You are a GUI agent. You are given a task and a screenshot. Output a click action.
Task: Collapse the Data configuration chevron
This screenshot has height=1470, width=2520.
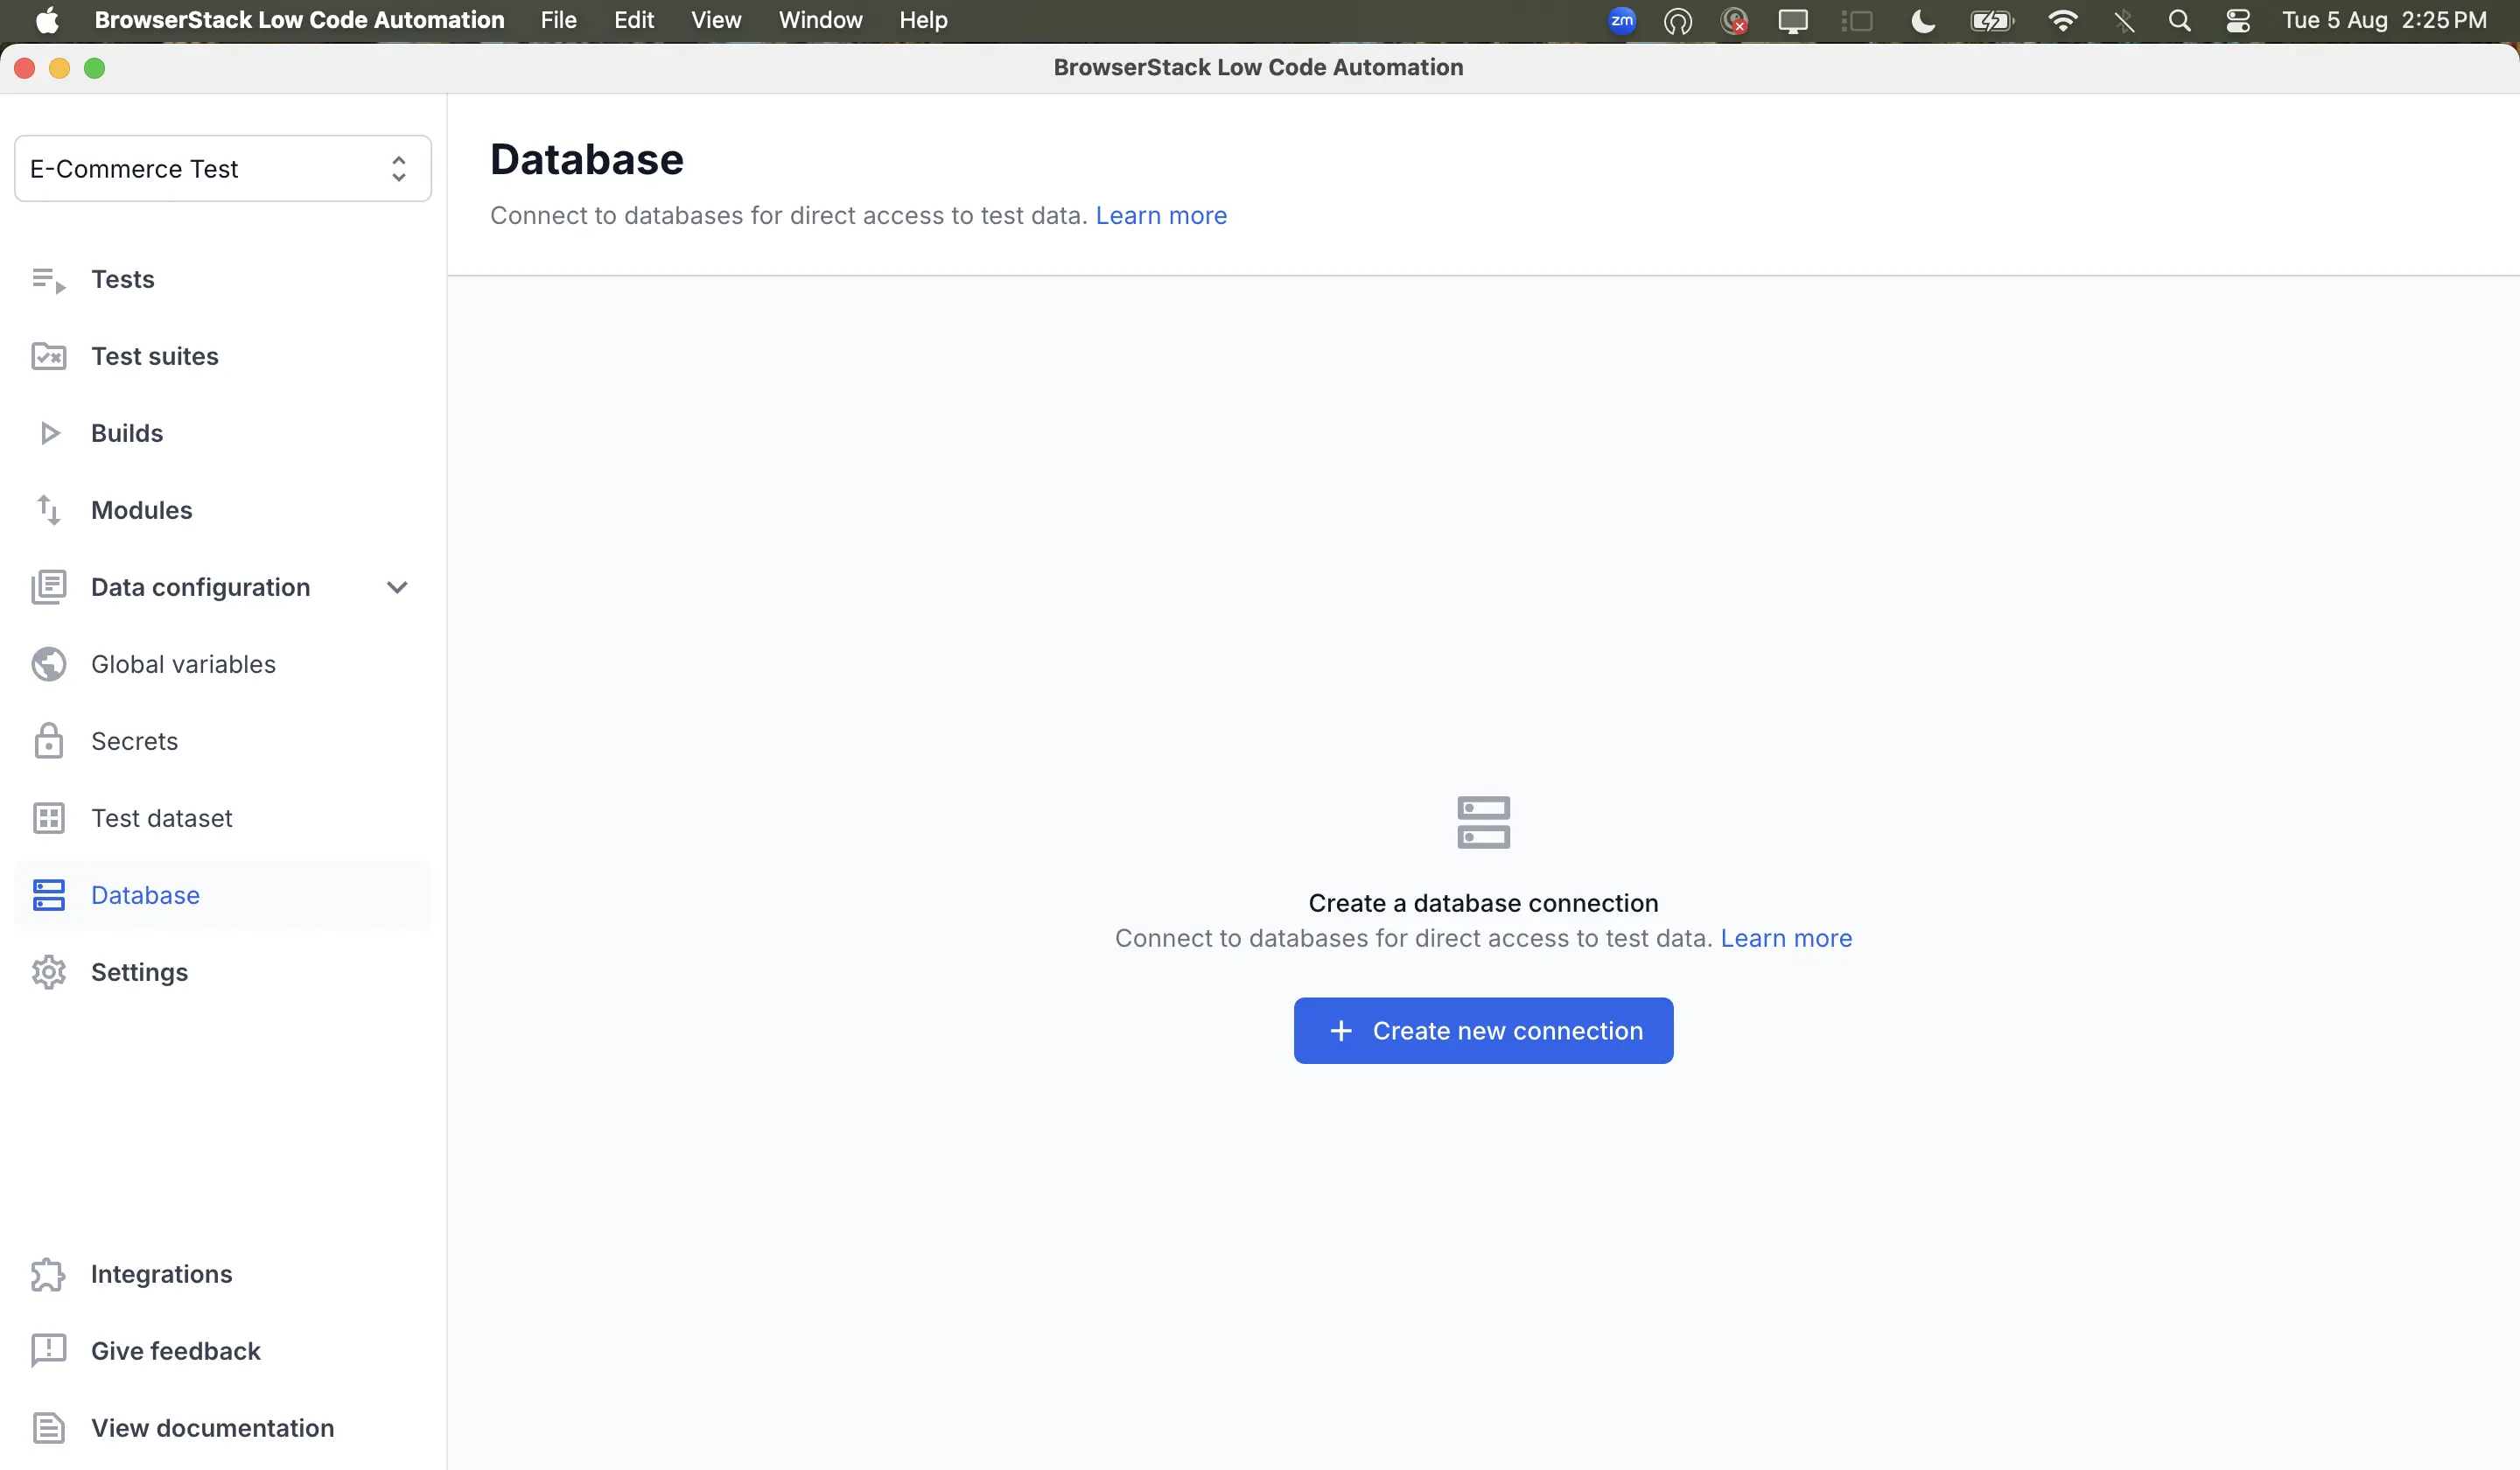coord(397,587)
